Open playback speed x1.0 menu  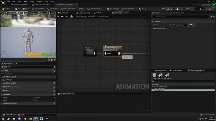click(52, 13)
